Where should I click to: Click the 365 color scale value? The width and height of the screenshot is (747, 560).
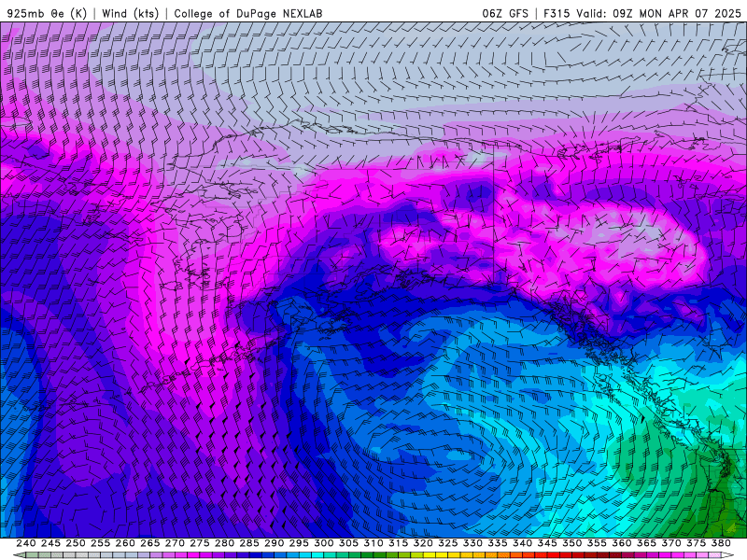coord(646,543)
